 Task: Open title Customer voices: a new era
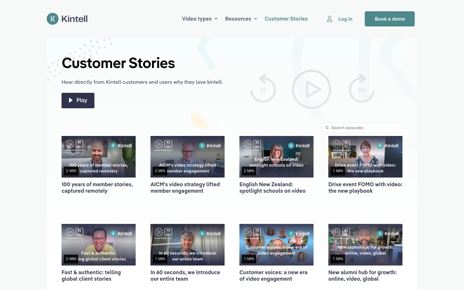tap(273, 275)
